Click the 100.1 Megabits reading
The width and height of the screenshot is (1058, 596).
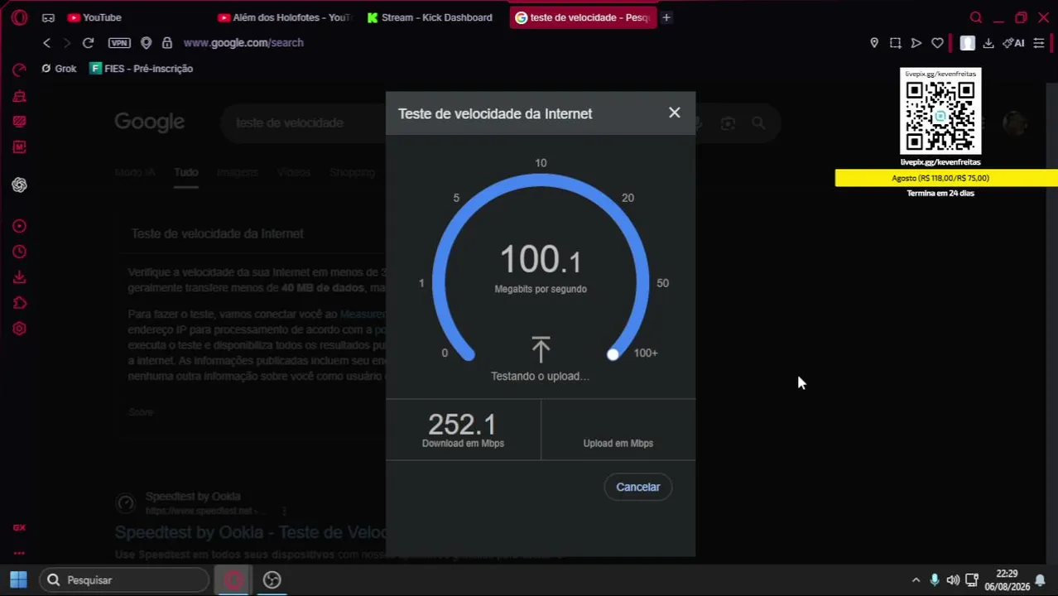541,260
